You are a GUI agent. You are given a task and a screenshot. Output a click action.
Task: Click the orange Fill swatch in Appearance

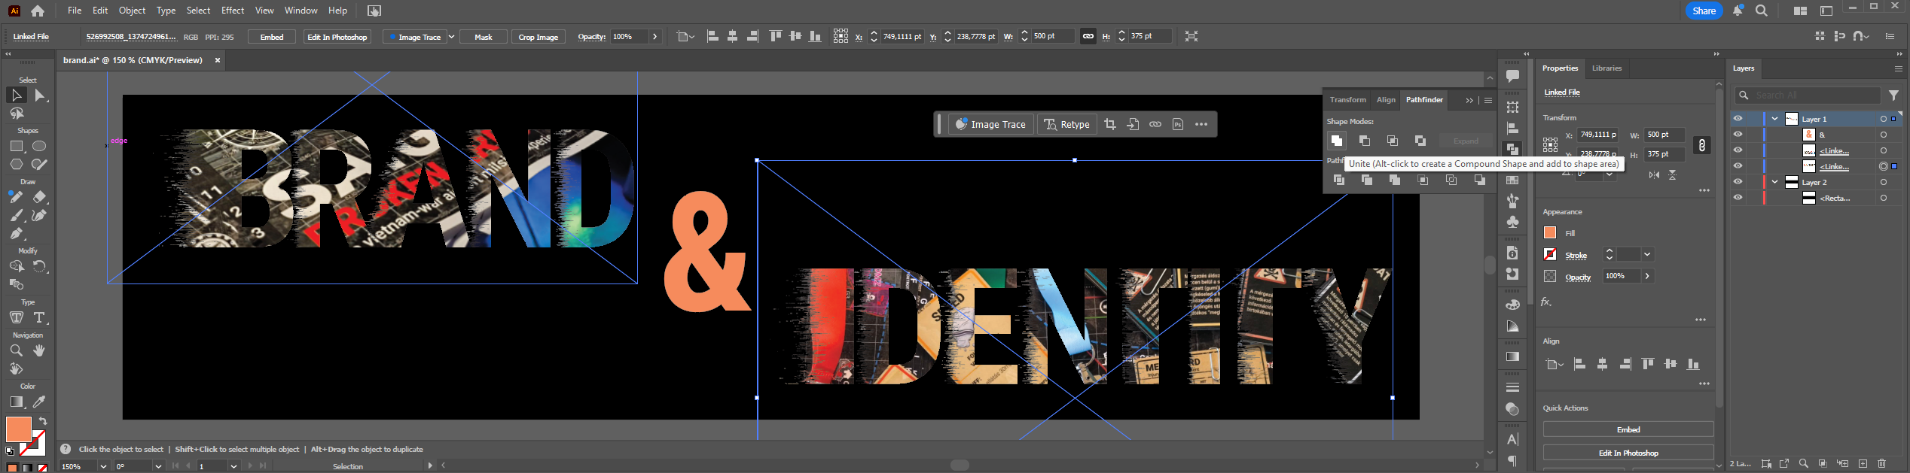(1550, 233)
